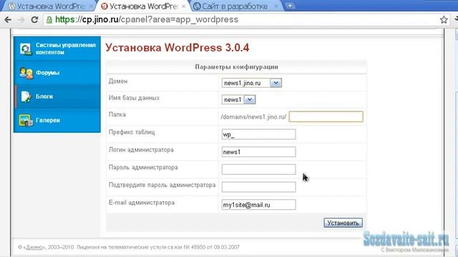Close the Сайт в разработке tab
The image size is (458, 257).
pyautogui.click(x=276, y=6)
